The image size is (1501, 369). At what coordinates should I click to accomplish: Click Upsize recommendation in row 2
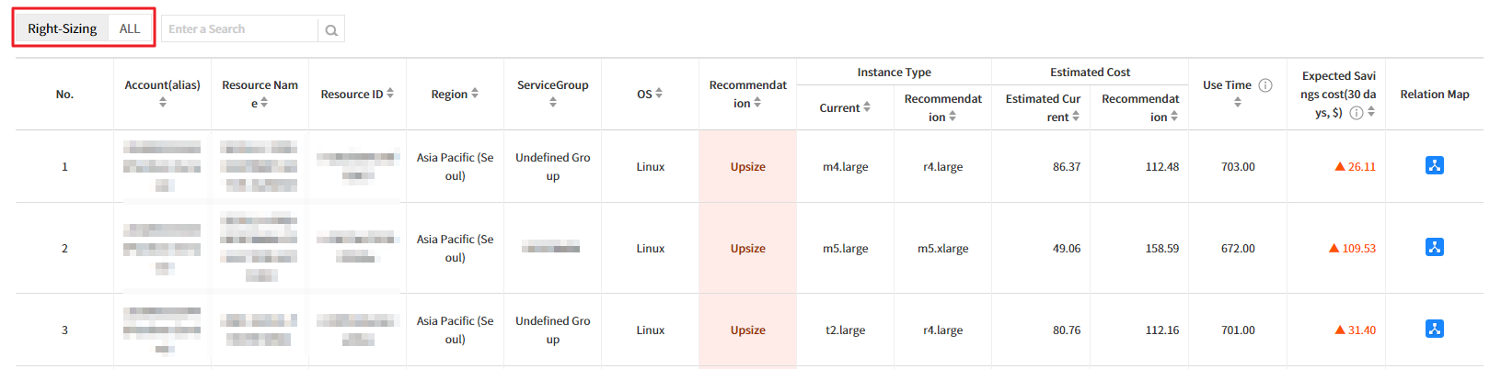747,249
